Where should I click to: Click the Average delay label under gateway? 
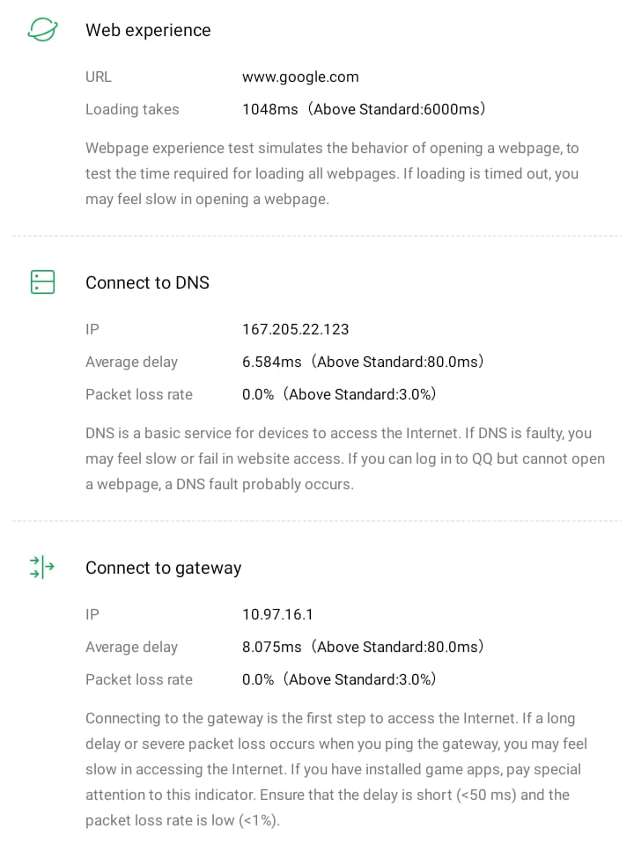tap(131, 647)
